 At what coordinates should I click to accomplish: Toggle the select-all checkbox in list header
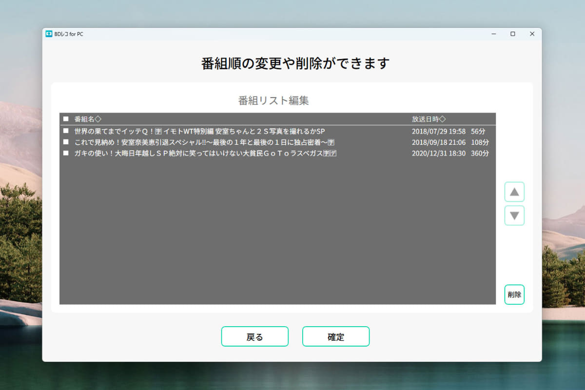[x=67, y=118]
